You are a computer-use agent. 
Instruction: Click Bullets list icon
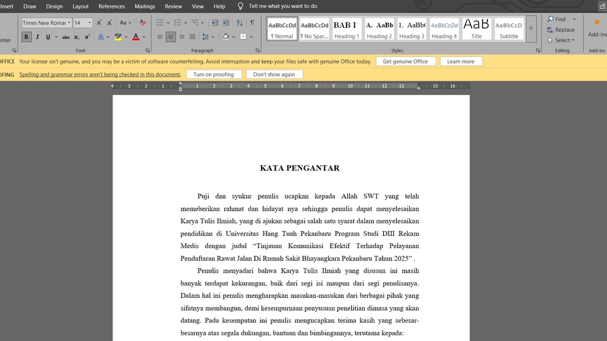[x=160, y=23]
